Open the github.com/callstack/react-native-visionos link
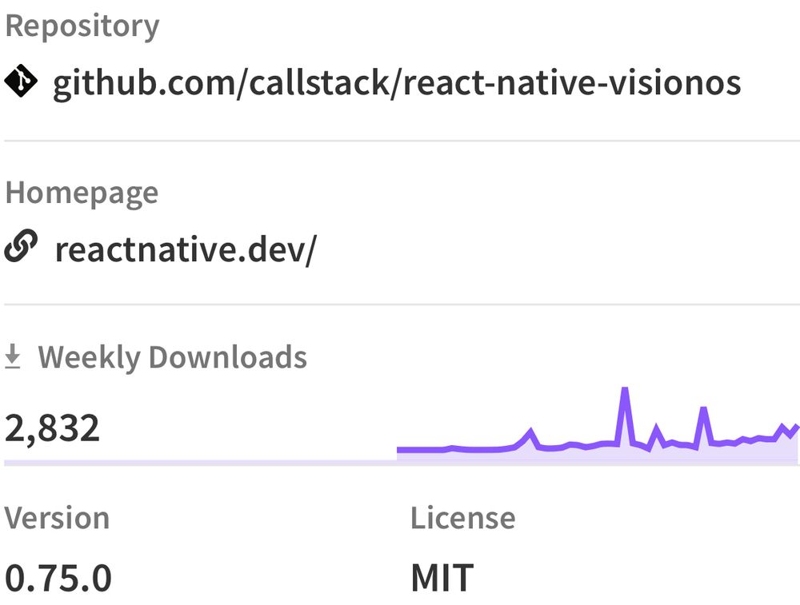Viewport: 800px width, 605px height. (x=397, y=82)
